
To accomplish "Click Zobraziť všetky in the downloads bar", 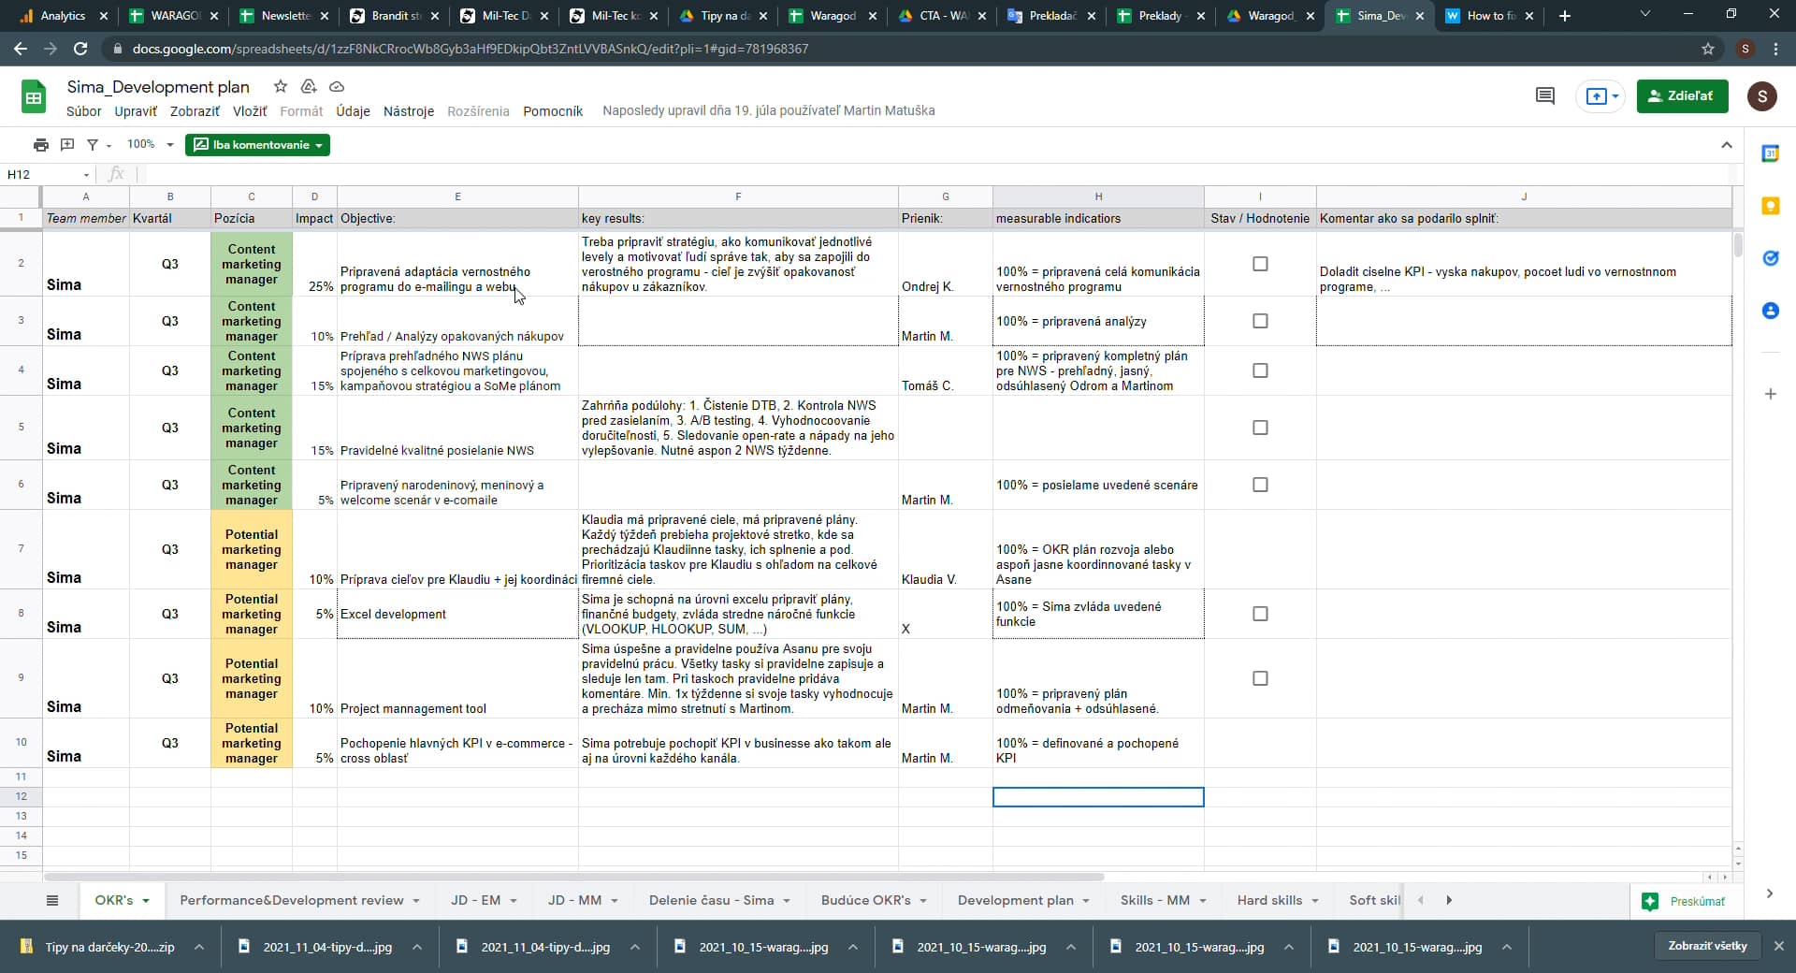I will (x=1706, y=946).
